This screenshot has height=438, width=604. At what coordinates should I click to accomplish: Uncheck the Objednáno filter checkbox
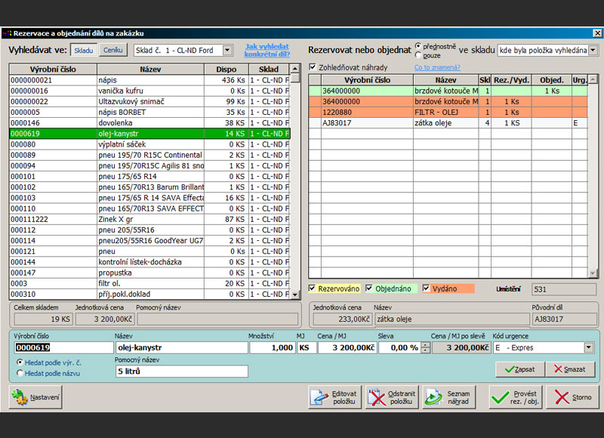point(369,288)
